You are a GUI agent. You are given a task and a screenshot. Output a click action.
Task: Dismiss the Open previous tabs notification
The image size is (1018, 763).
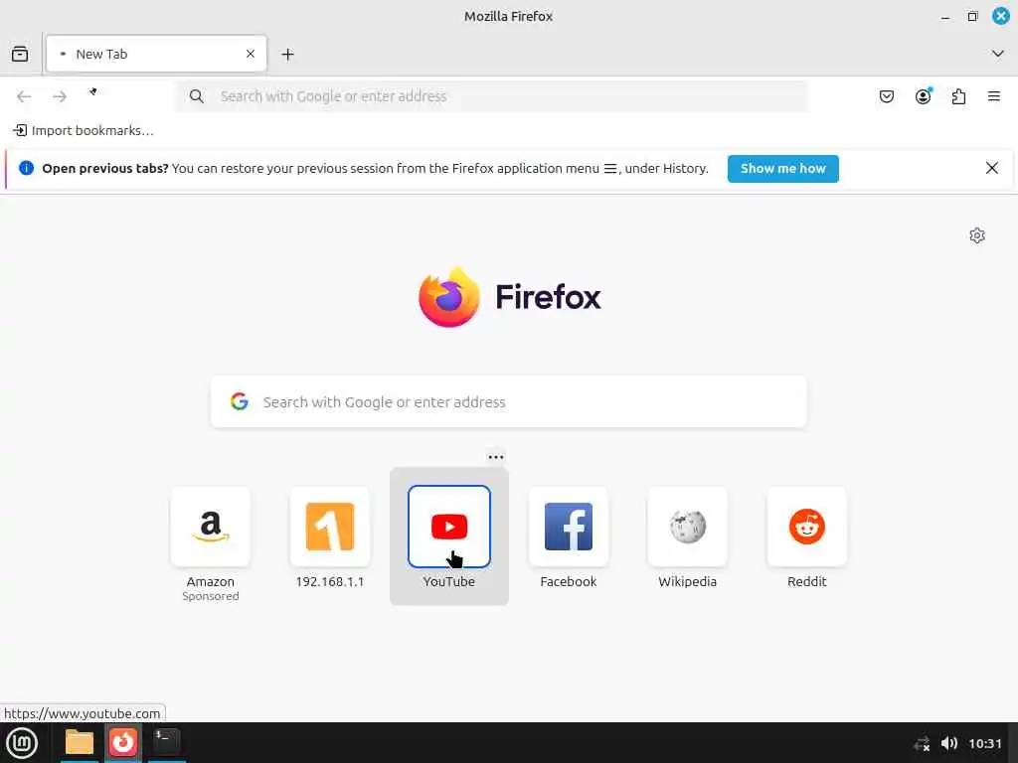click(x=991, y=168)
